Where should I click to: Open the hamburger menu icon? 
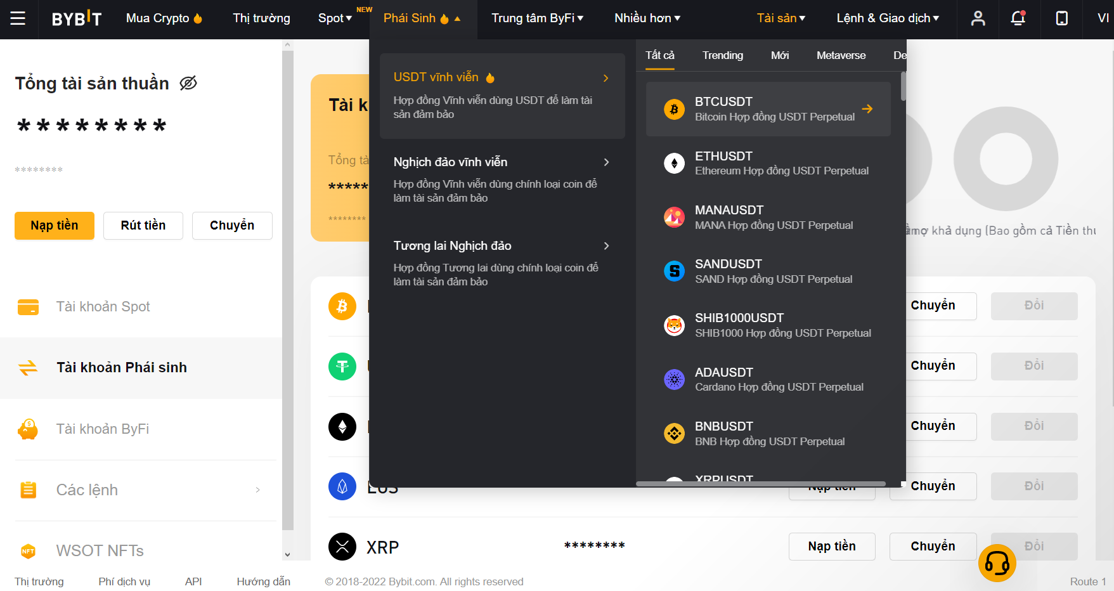pos(18,18)
